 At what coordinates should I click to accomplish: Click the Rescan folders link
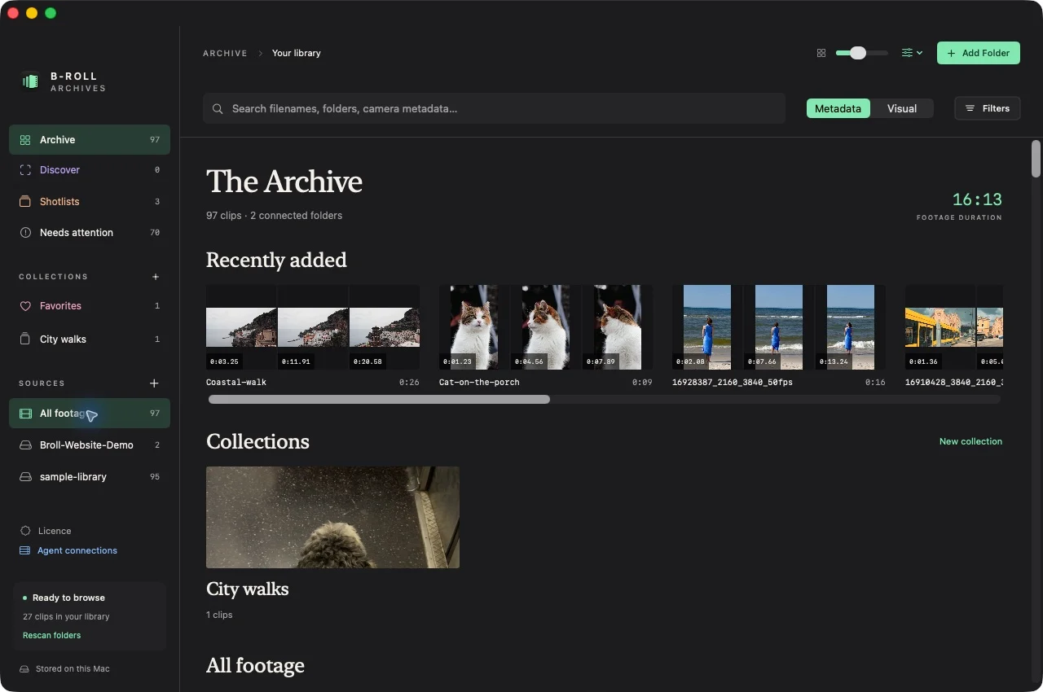click(x=51, y=635)
